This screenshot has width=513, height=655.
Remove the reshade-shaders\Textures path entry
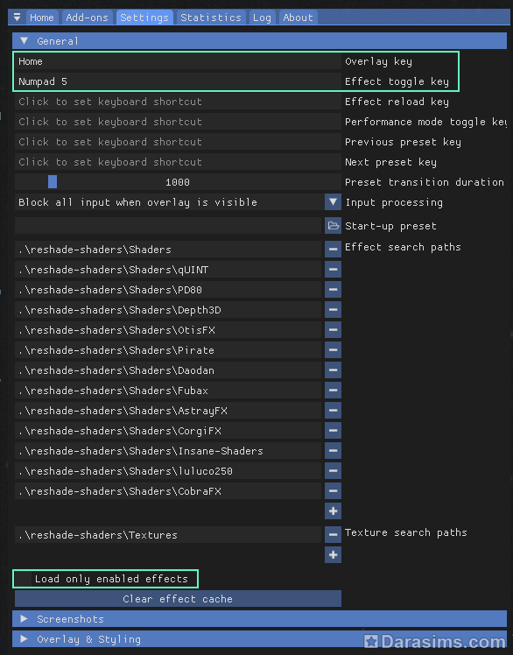click(x=333, y=534)
